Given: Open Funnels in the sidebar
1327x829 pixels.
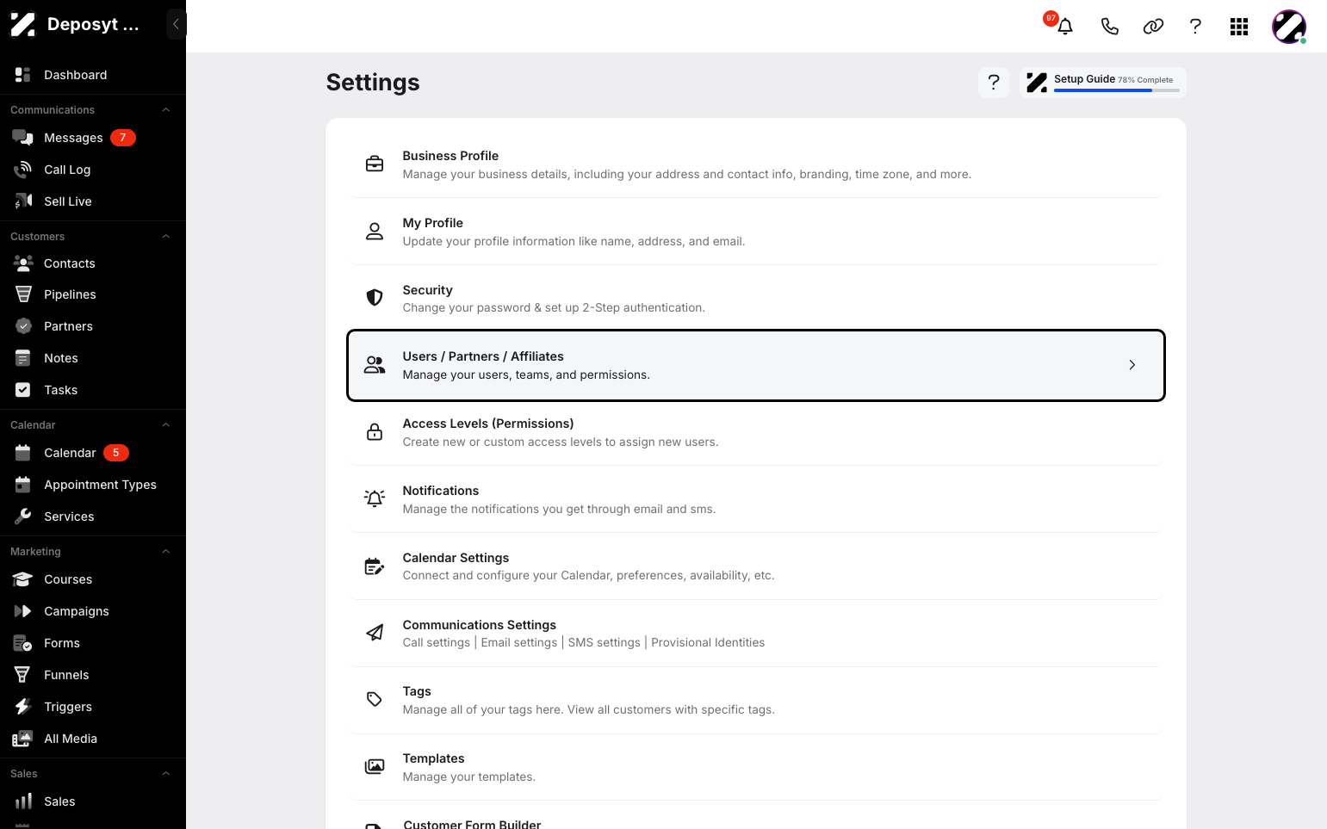Looking at the screenshot, I should [93, 675].
